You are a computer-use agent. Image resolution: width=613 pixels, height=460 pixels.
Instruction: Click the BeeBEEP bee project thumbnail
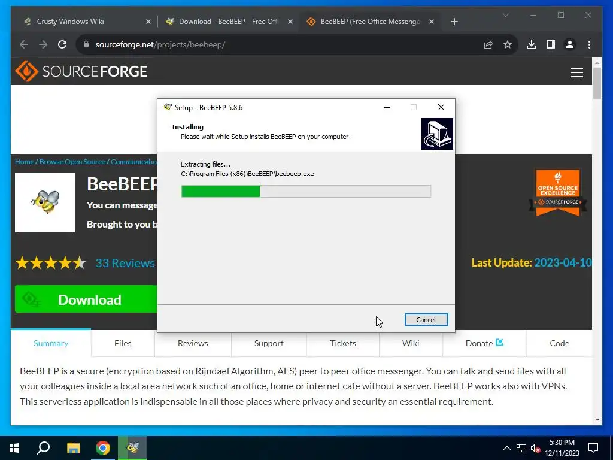[x=45, y=202]
